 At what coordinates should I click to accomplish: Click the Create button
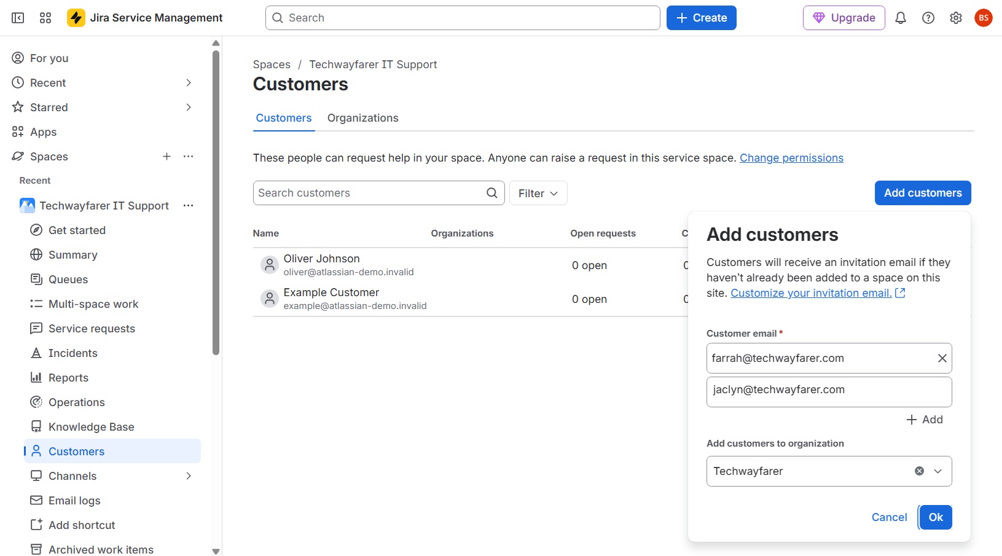click(702, 18)
